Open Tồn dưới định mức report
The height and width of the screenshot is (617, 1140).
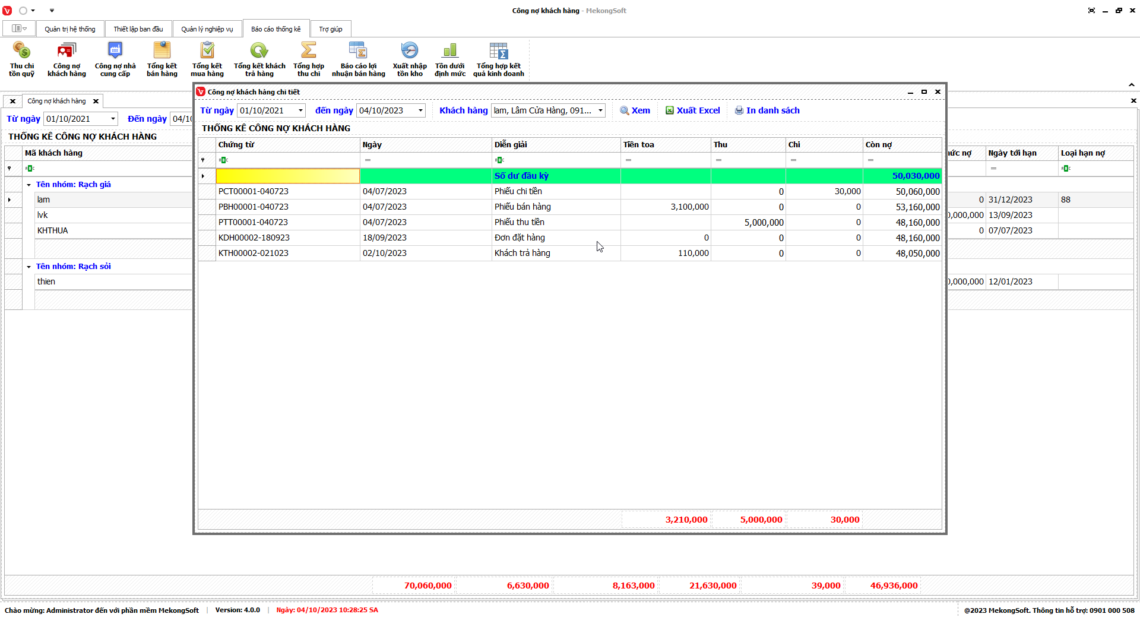[x=449, y=59]
